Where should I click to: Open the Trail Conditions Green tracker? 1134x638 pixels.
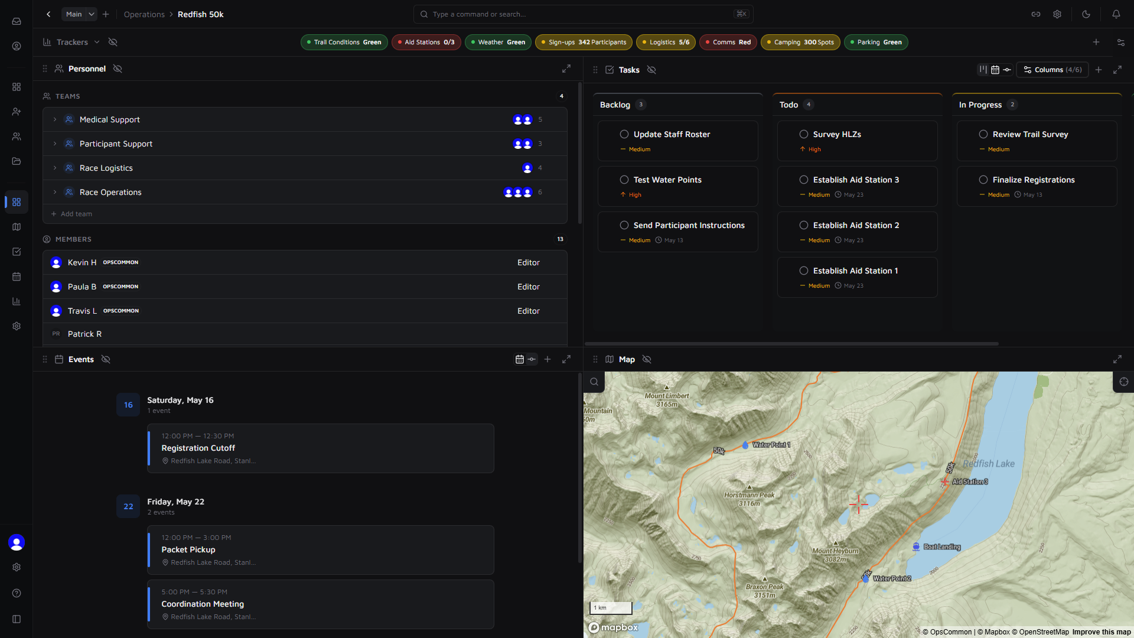click(344, 42)
